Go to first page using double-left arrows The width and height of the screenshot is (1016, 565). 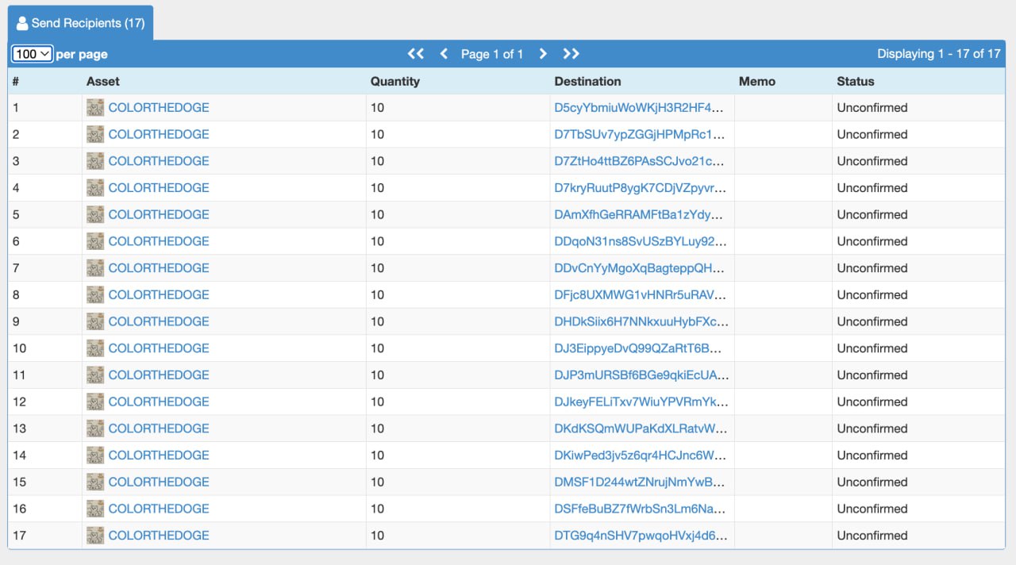[x=416, y=54]
